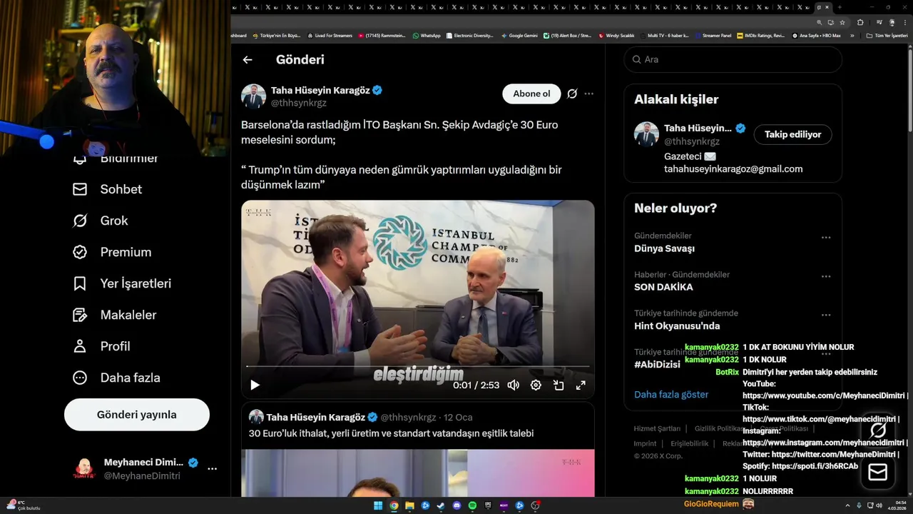Image resolution: width=913 pixels, height=514 pixels.
Task: Seek along the video progress bar
Action: (418, 366)
